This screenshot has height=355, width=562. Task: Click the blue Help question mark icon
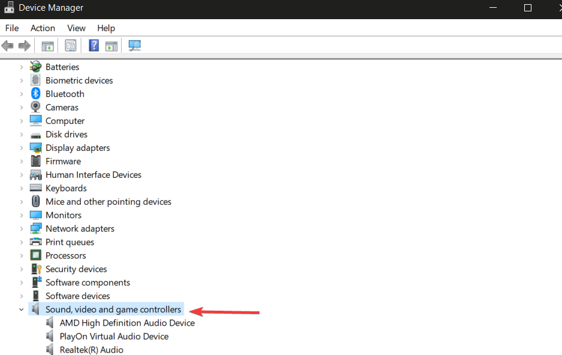click(93, 45)
